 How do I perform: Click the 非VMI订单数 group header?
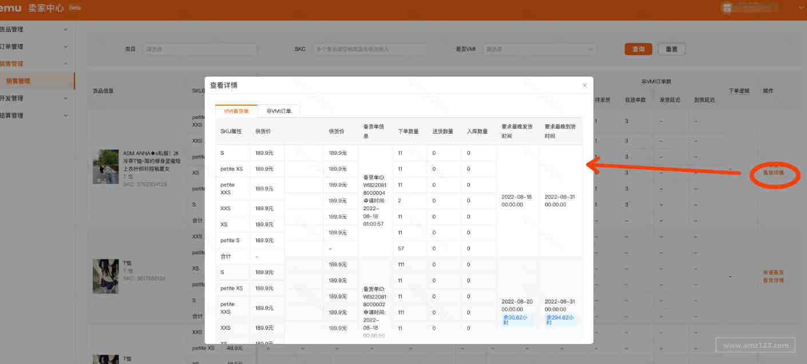(x=656, y=82)
